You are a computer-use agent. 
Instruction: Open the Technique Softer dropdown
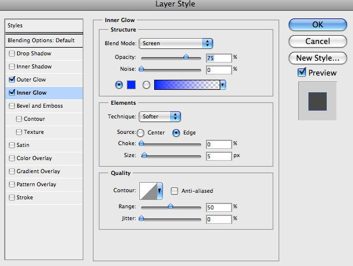click(x=160, y=117)
